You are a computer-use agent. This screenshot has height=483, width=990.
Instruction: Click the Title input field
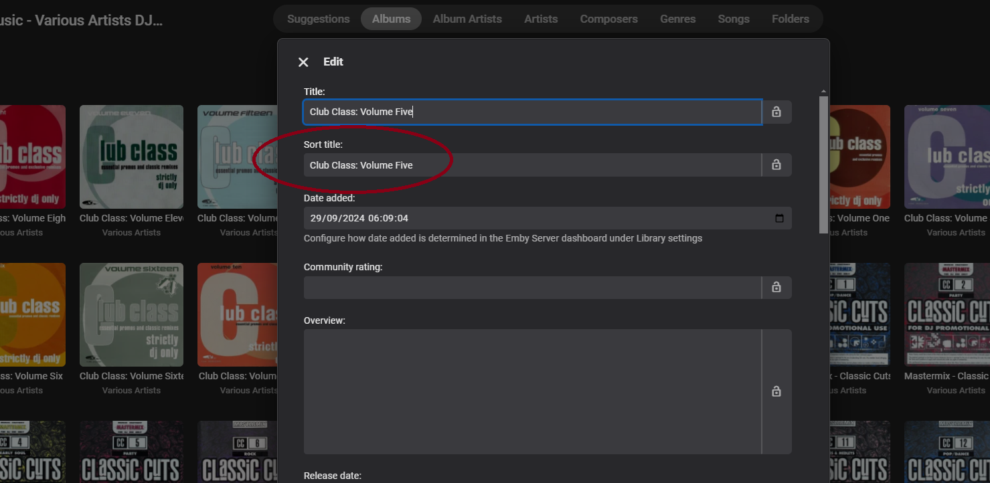tap(531, 112)
